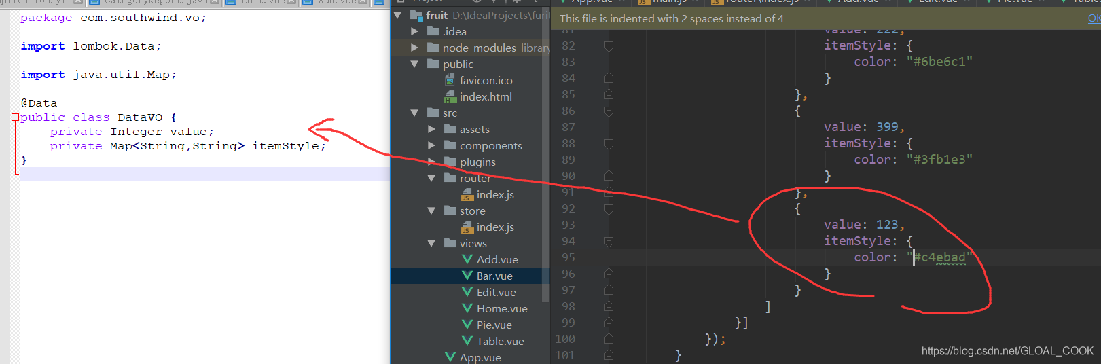Image resolution: width=1101 pixels, height=364 pixels.
Task: Collapse the public folder arrow
Action: tap(414, 64)
